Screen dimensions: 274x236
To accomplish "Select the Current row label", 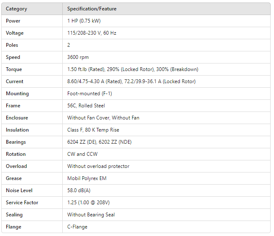I will tap(15, 81).
